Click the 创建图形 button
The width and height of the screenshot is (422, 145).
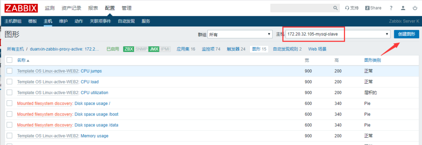point(406,34)
